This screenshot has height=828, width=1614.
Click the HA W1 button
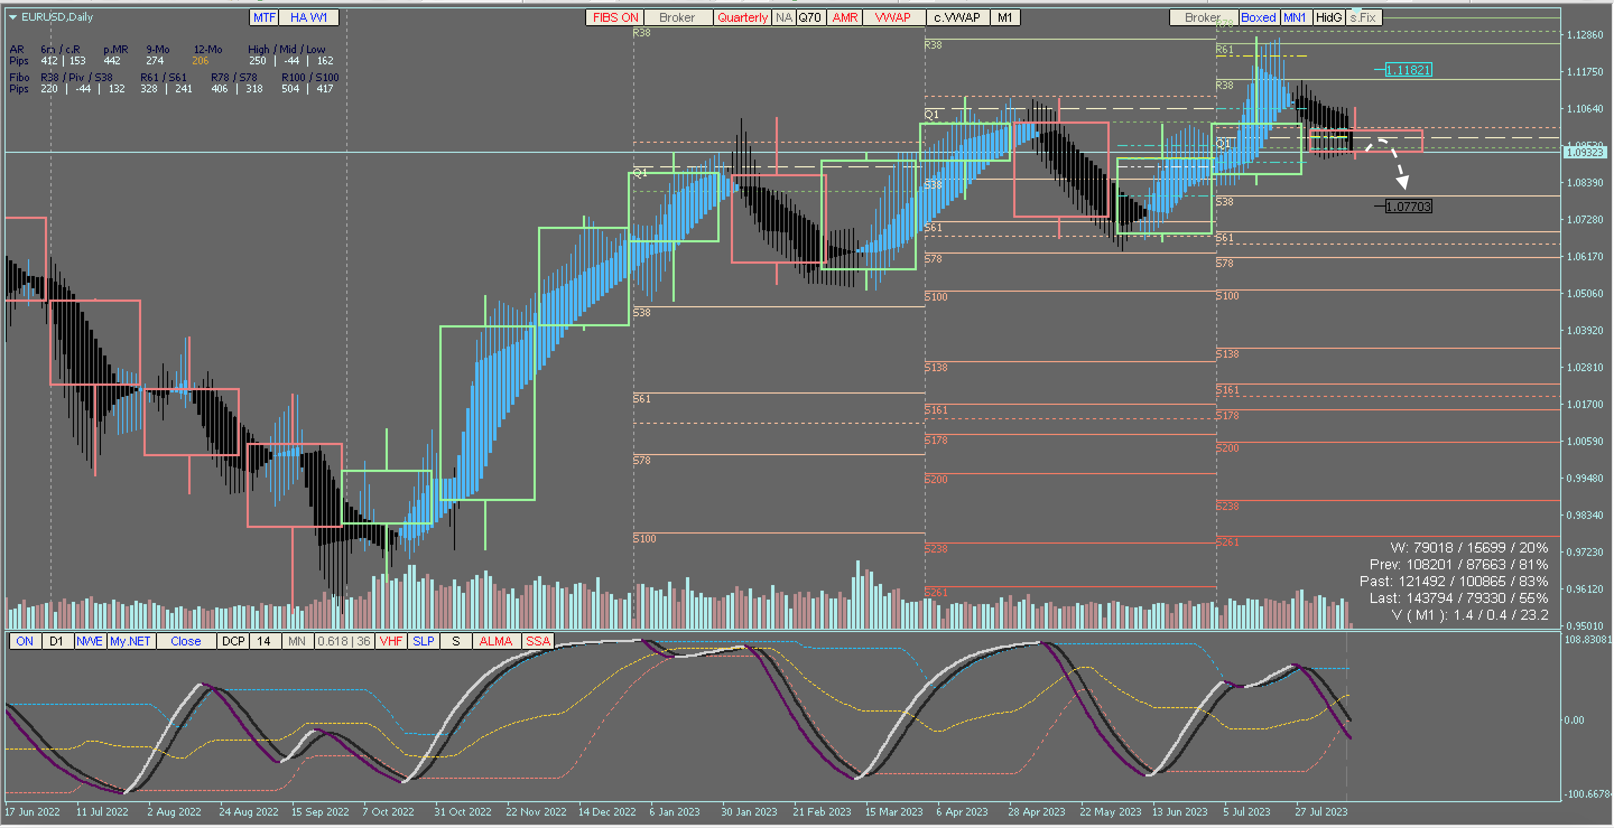(x=308, y=17)
